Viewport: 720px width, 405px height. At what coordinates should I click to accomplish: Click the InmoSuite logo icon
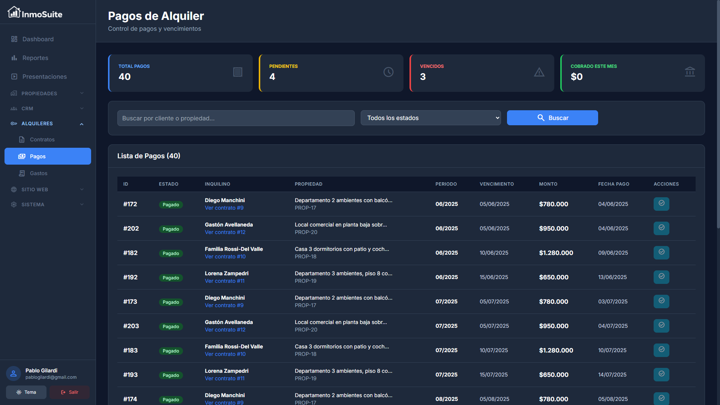coord(14,12)
